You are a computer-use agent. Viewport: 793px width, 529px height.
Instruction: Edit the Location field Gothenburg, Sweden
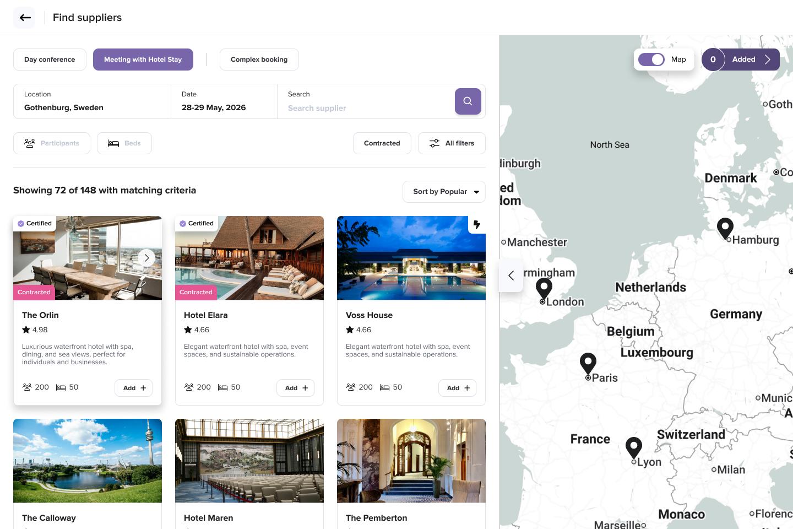pyautogui.click(x=92, y=101)
